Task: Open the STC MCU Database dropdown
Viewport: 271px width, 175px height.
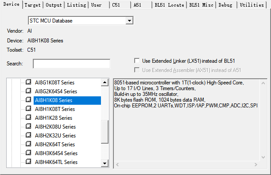Action: point(129,21)
